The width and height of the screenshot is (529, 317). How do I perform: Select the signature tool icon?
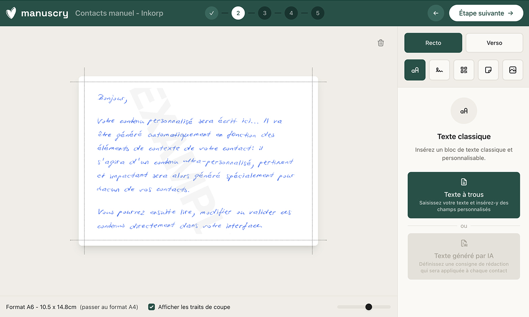tap(439, 70)
